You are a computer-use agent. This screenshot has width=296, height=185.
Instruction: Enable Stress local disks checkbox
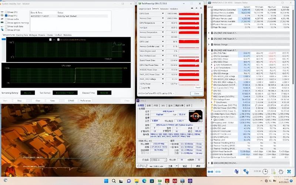click(6, 26)
